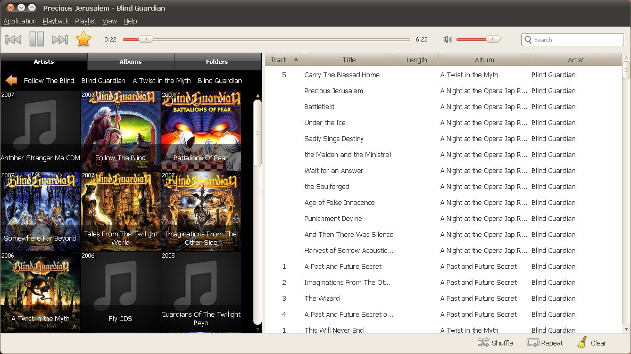Screen dimensions: 631x354
Task: Skip to the previous track
Action: [x=13, y=39]
